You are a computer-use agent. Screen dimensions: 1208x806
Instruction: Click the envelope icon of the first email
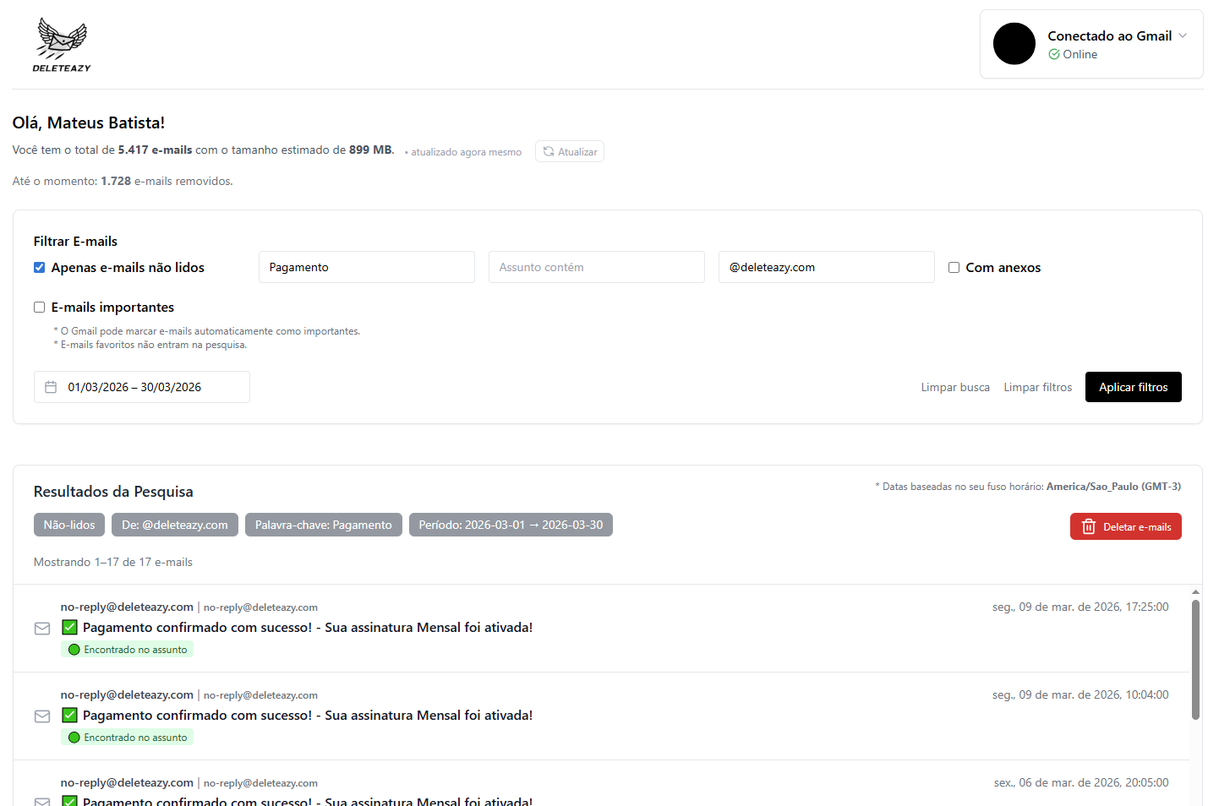[42, 629]
